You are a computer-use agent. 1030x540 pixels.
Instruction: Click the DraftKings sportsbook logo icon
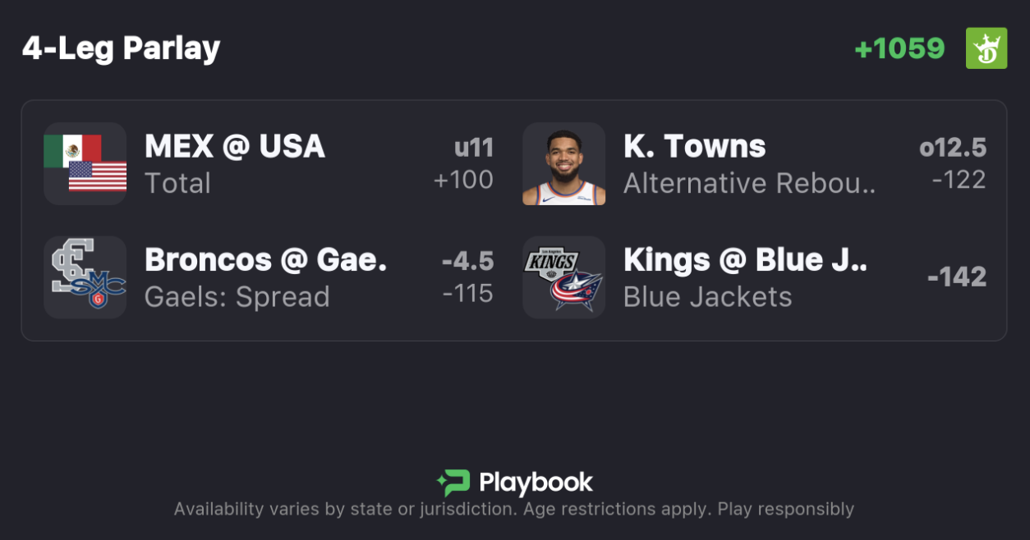pyautogui.click(x=986, y=48)
